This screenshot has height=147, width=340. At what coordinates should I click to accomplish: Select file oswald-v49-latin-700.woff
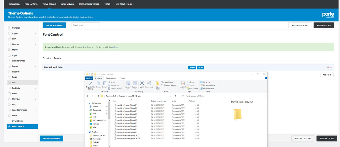[126, 129]
